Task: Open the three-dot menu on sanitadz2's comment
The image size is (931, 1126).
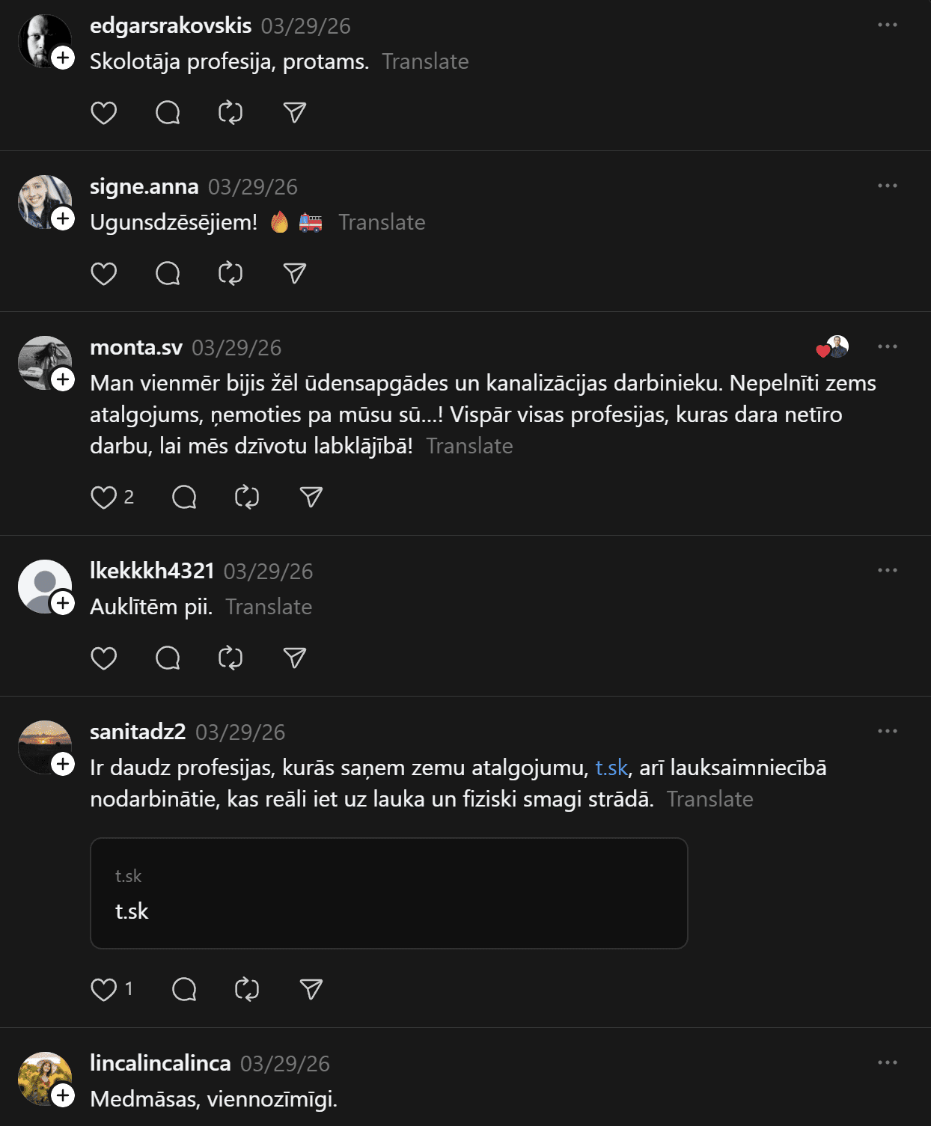Action: (888, 731)
